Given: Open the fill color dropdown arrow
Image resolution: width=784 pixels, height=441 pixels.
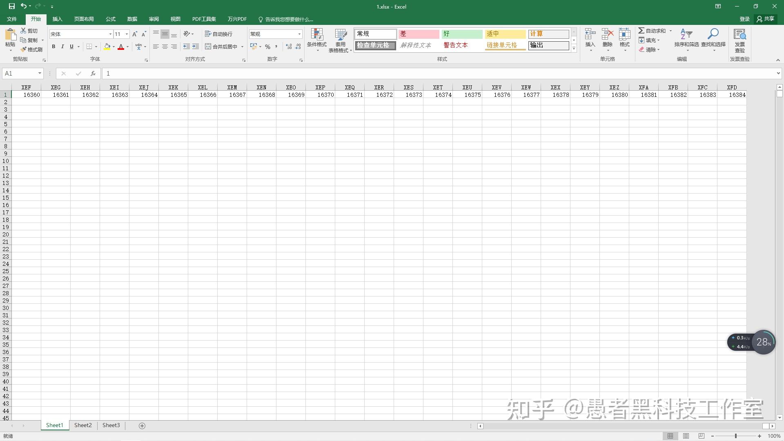Looking at the screenshot, I should click(x=114, y=47).
